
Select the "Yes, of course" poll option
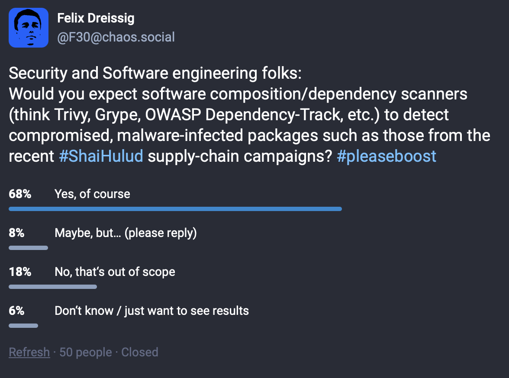coord(92,194)
